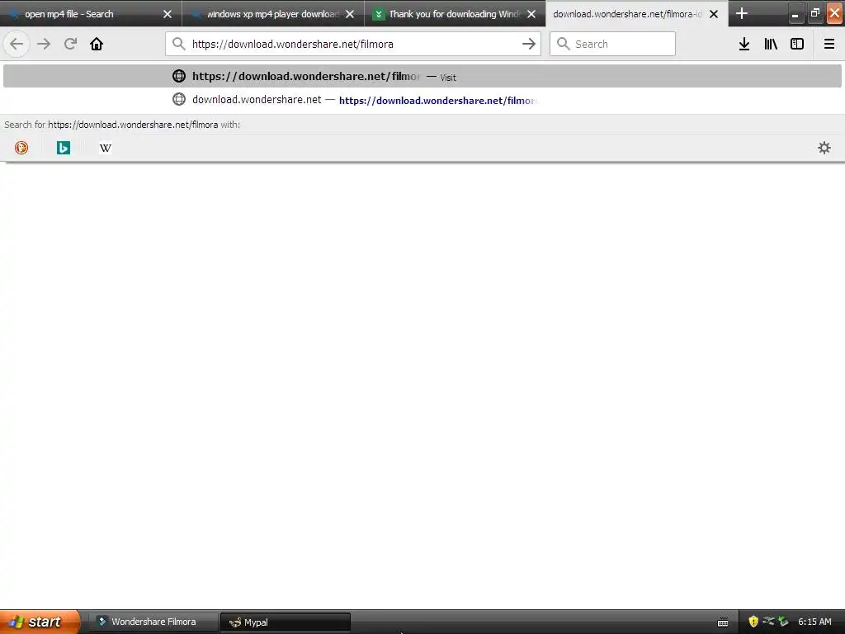Image resolution: width=845 pixels, height=634 pixels.
Task: Switch to 'Thank you for downloading' tab
Action: [x=455, y=14]
